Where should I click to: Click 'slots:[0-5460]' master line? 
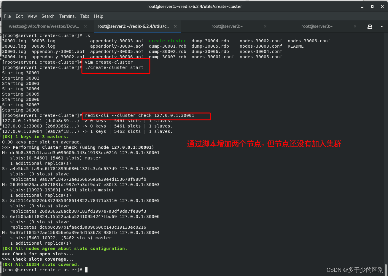tap(55, 158)
